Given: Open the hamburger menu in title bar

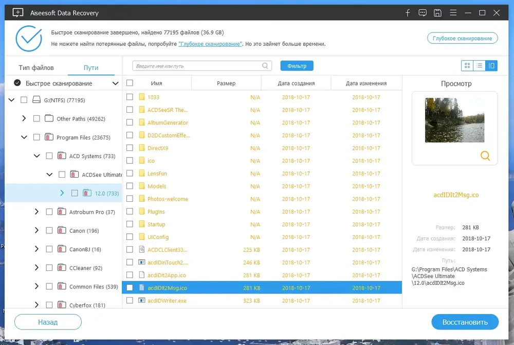Looking at the screenshot, I should (453, 13).
